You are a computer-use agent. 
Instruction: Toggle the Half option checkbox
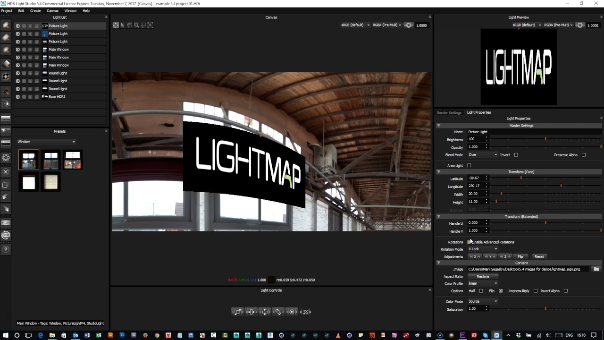(x=481, y=291)
